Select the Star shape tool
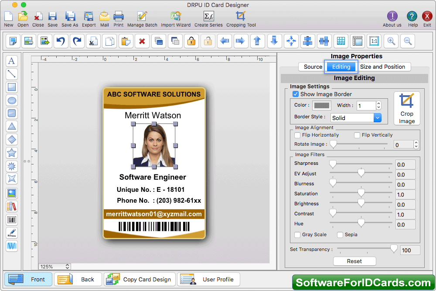The image size is (436, 291). click(x=12, y=153)
